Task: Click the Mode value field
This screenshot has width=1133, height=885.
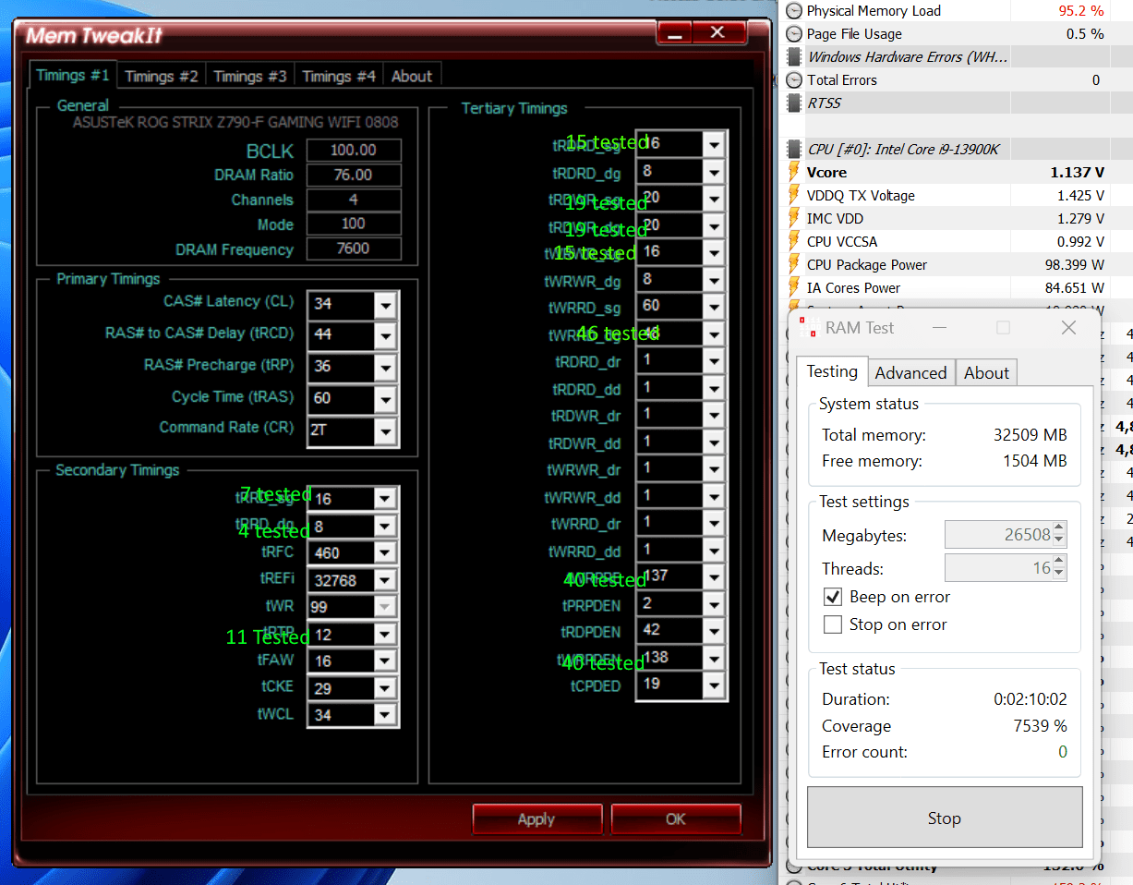Action: [x=354, y=224]
